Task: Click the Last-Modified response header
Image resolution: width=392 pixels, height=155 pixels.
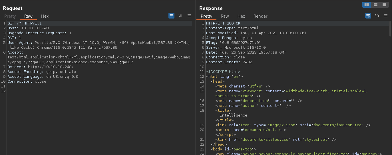Action: [256, 33]
